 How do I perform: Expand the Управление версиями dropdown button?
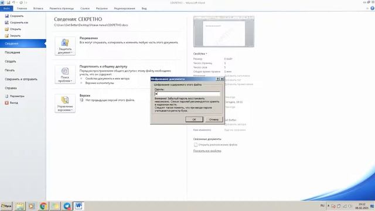point(65,103)
